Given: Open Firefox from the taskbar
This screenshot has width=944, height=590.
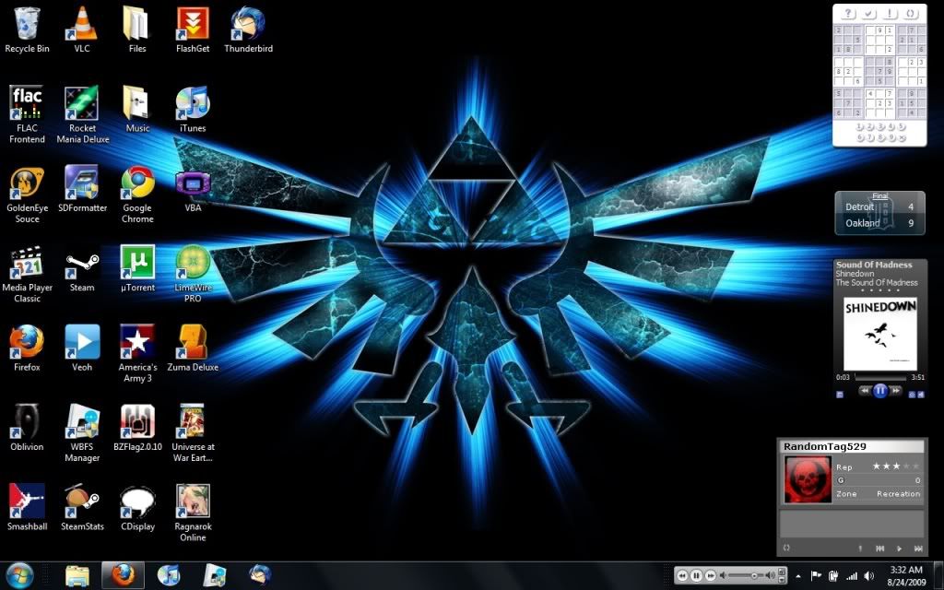Looking at the screenshot, I should [x=124, y=576].
